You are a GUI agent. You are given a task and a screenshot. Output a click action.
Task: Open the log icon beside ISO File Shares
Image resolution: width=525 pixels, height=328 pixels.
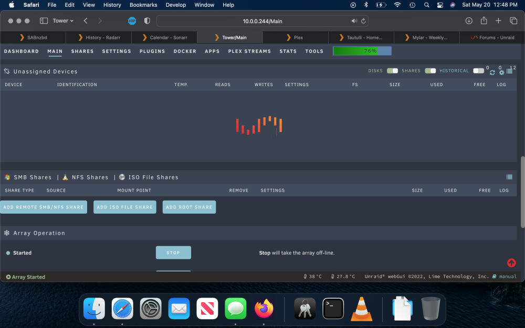pyautogui.click(x=509, y=177)
